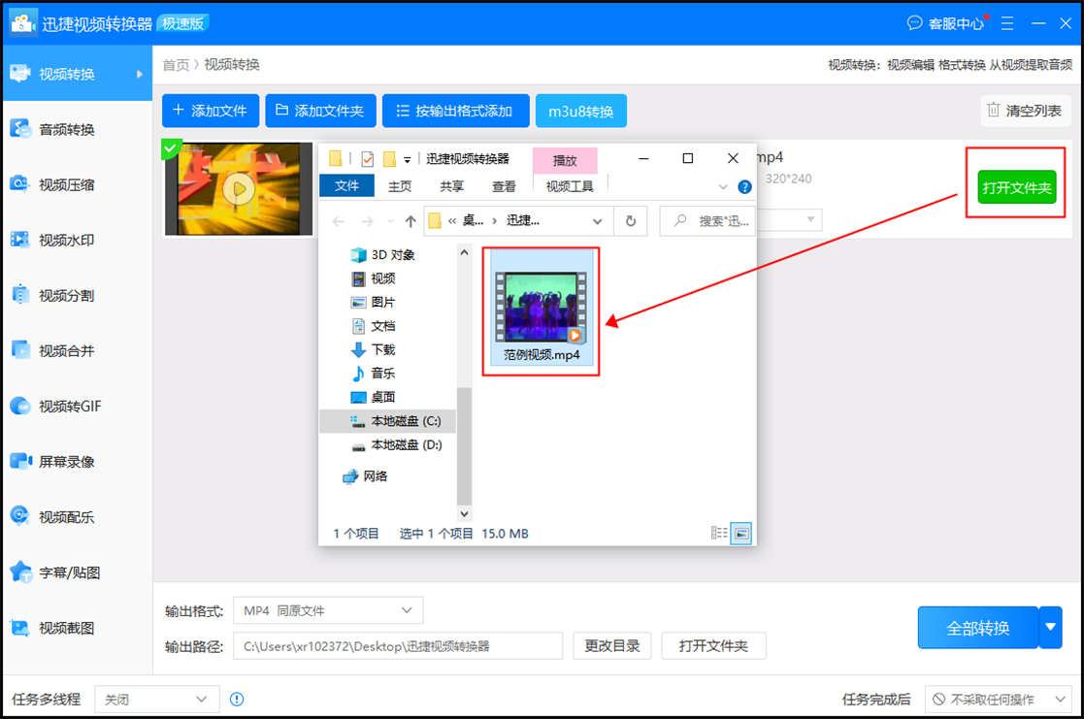Open the 任务多线程 dropdown

(x=157, y=699)
